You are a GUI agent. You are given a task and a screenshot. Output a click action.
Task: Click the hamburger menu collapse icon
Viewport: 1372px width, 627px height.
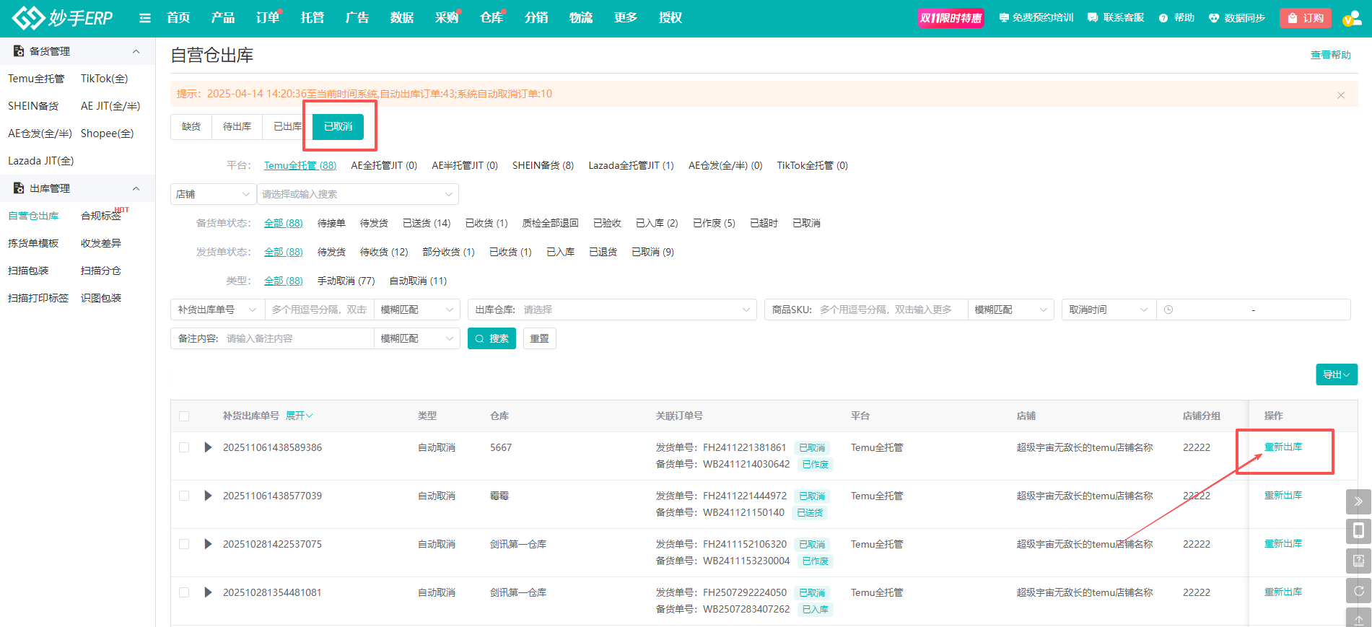point(145,18)
